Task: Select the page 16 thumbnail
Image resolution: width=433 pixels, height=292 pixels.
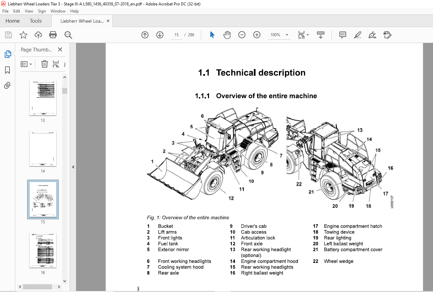Action: pyautogui.click(x=43, y=250)
